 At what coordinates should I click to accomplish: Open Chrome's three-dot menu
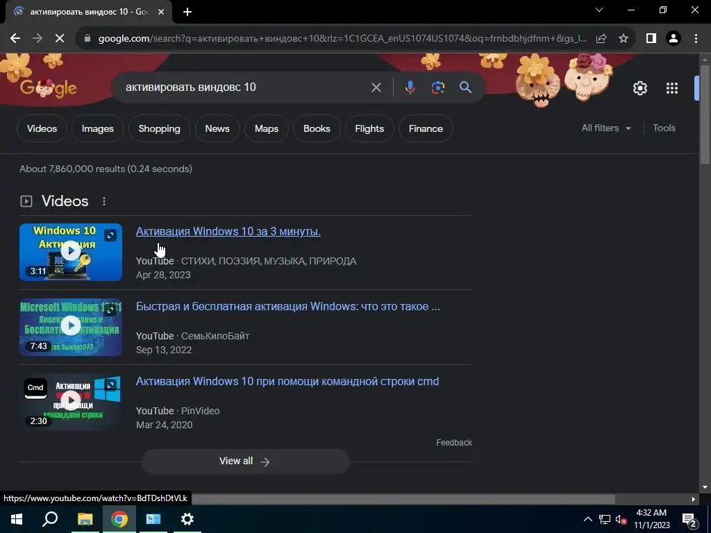coord(696,39)
